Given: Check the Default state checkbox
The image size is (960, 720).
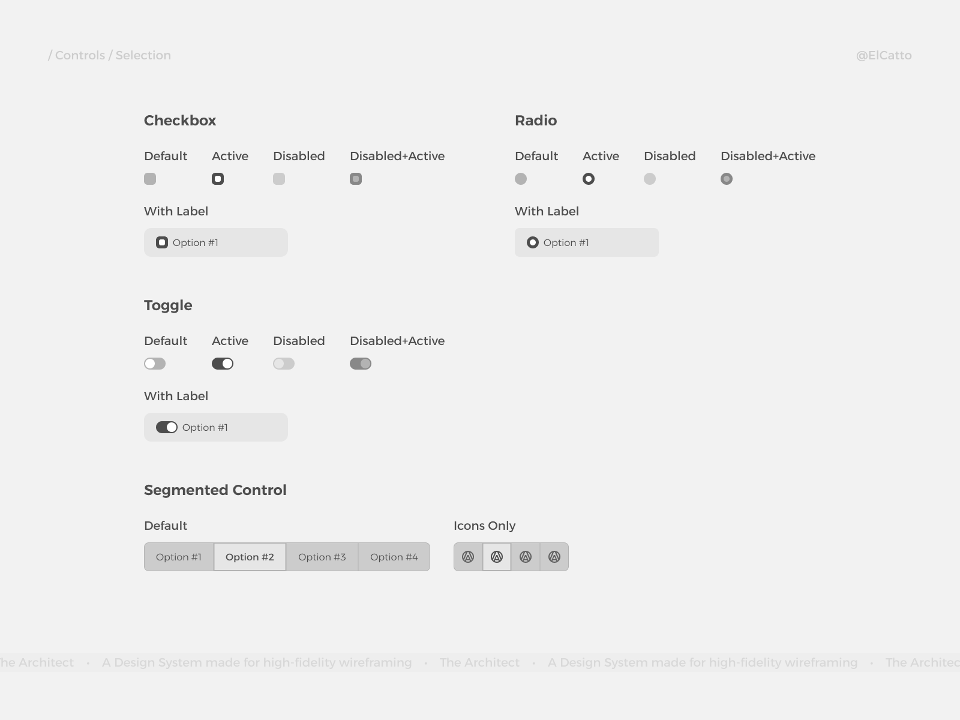Looking at the screenshot, I should point(150,179).
